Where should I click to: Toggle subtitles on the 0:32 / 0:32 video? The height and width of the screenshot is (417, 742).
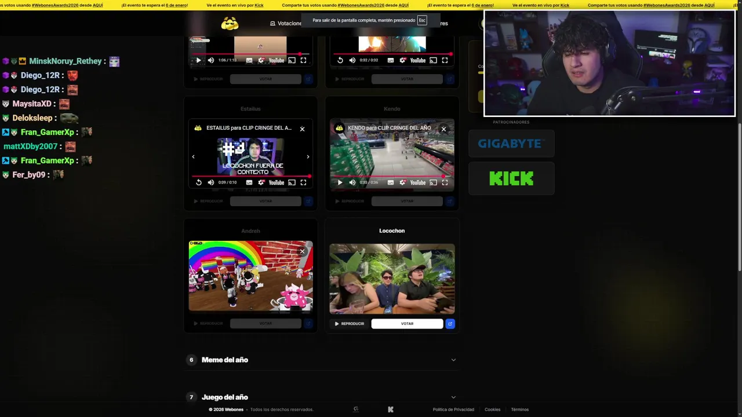[391, 60]
